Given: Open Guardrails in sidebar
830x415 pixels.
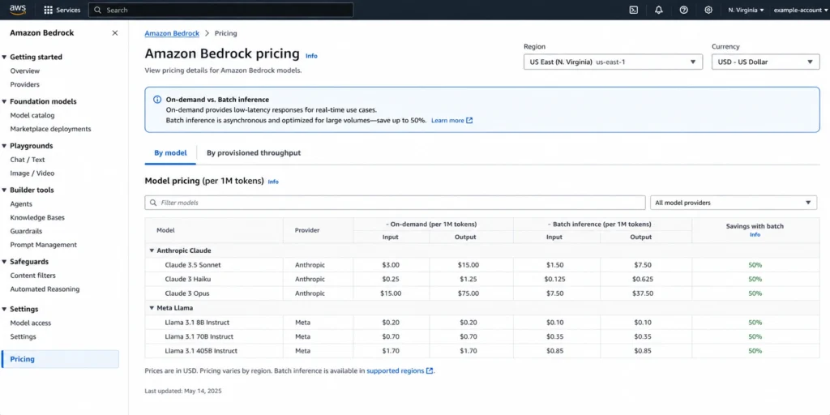Looking at the screenshot, I should click(26, 231).
